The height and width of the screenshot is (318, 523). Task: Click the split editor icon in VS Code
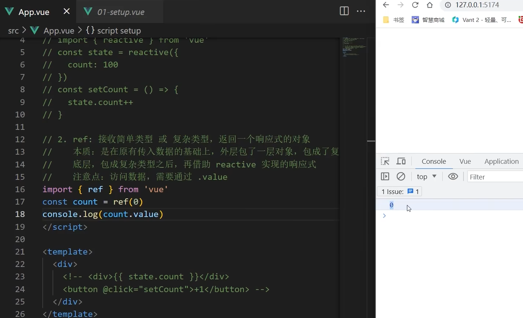344,11
